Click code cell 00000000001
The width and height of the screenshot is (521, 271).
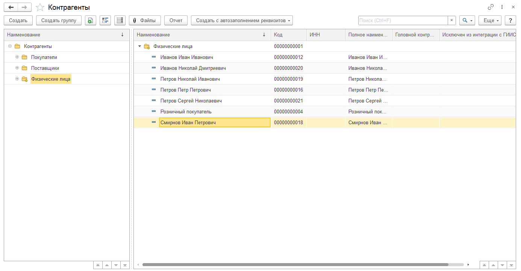pos(289,46)
